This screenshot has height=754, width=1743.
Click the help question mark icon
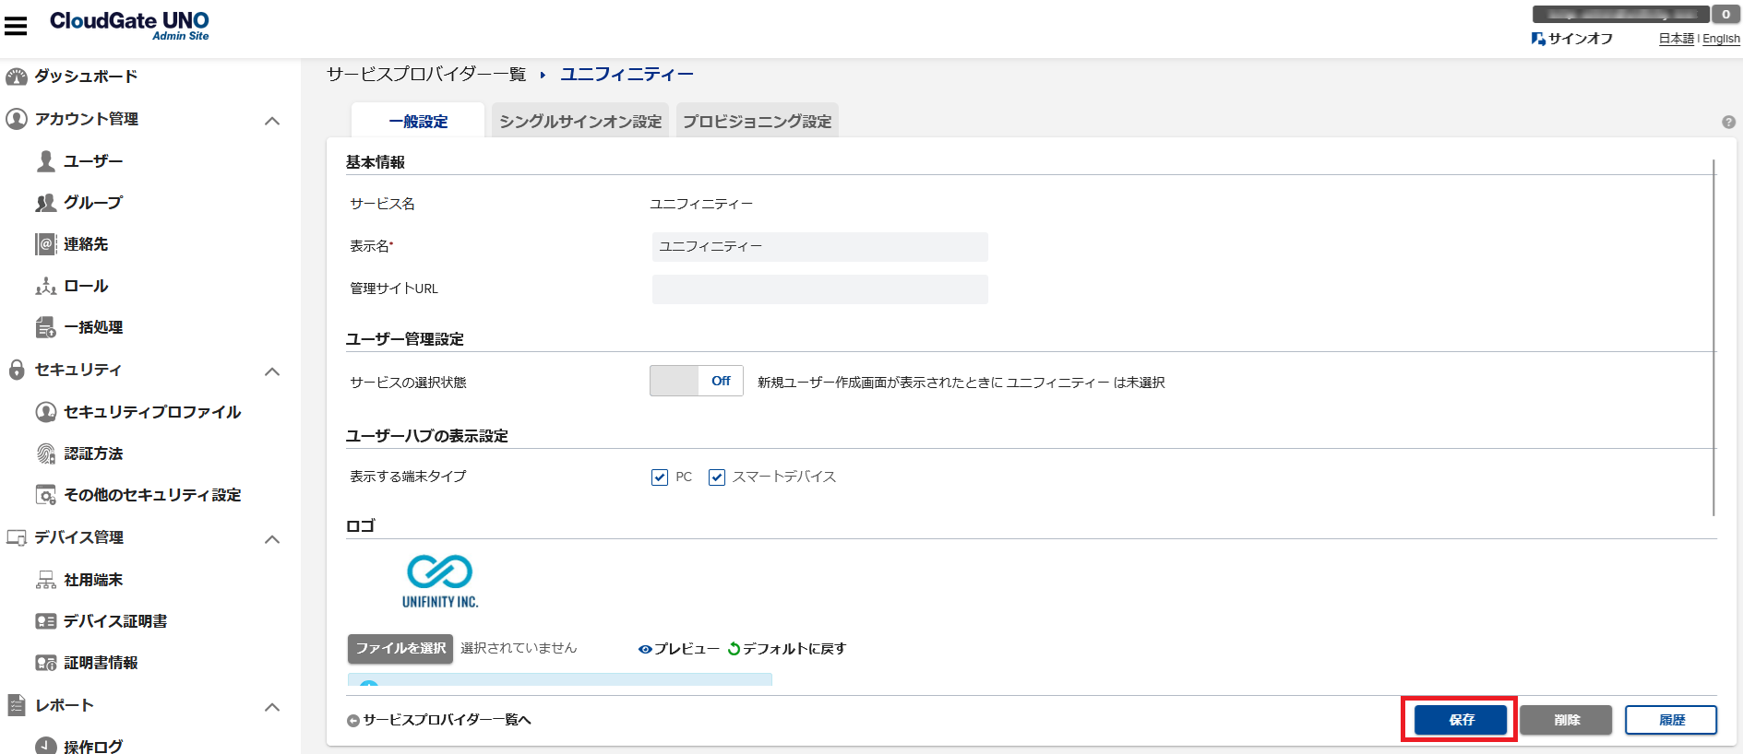[x=1728, y=122]
